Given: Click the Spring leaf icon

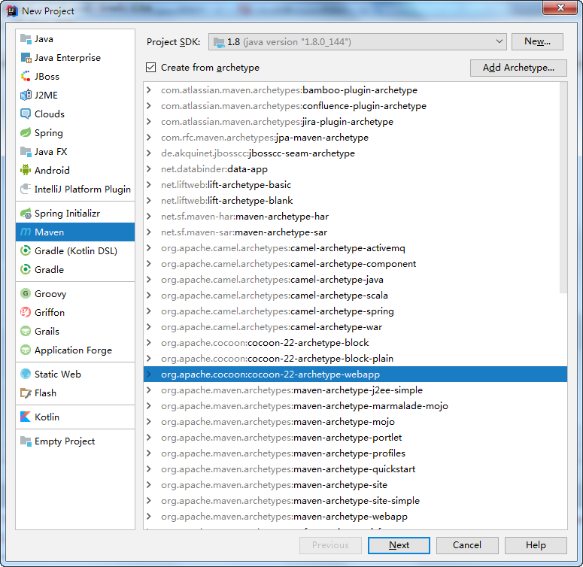Looking at the screenshot, I should point(26,132).
